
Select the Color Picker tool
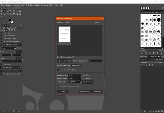tap(2, 17)
